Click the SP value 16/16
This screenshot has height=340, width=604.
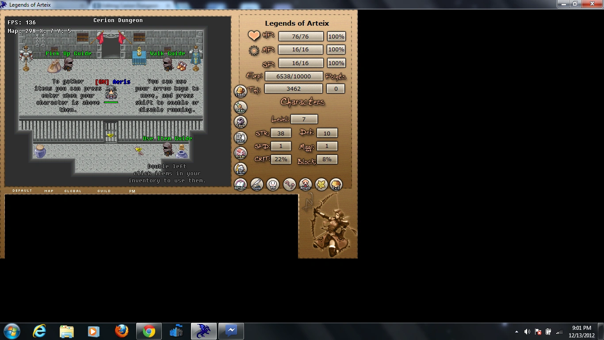pyautogui.click(x=301, y=63)
